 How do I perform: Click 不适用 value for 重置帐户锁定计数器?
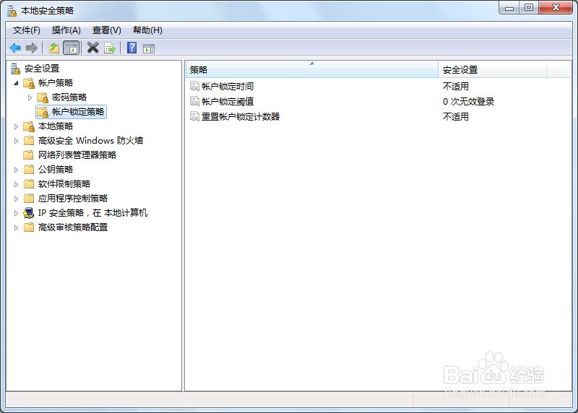click(x=456, y=116)
